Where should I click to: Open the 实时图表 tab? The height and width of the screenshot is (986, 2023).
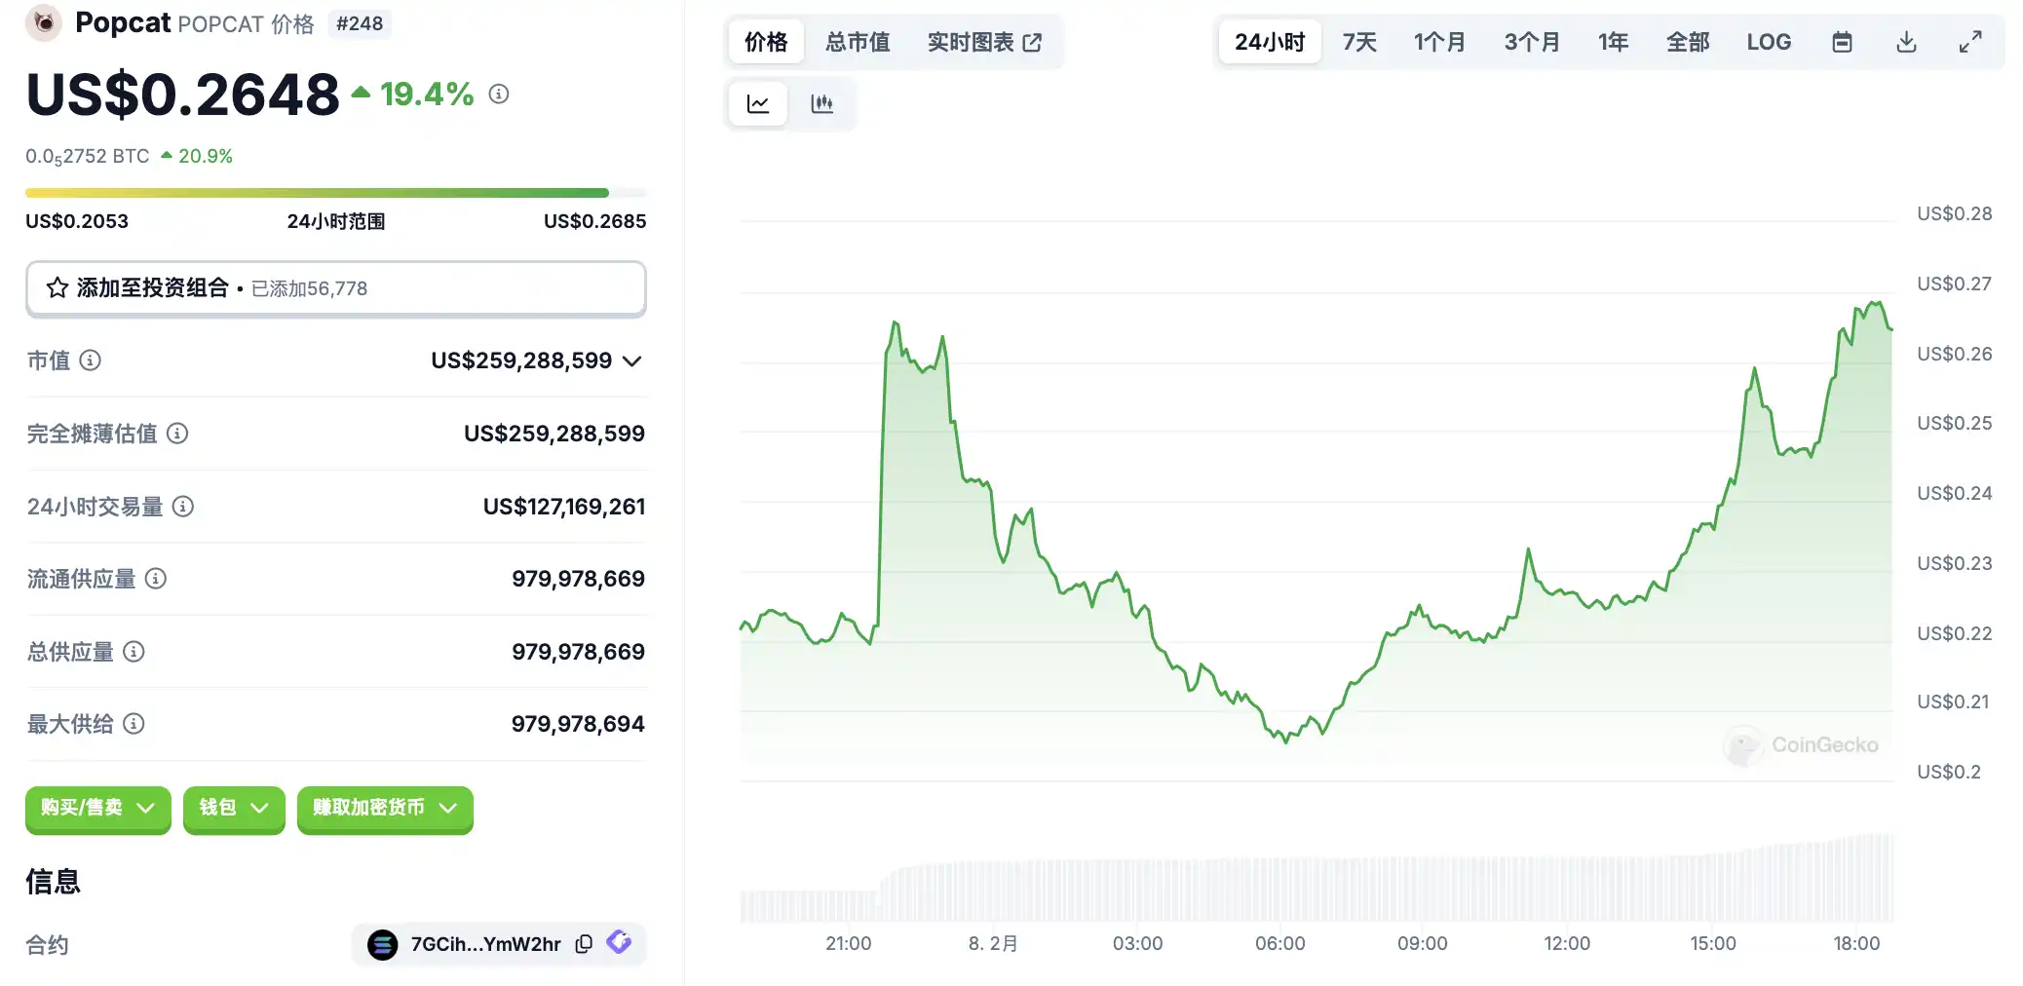(983, 42)
